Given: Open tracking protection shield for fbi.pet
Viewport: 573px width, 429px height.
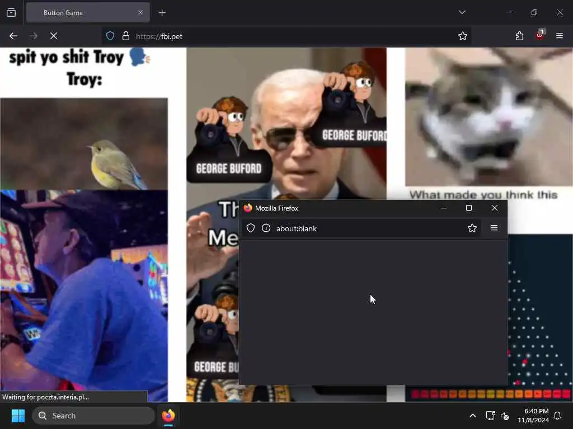Looking at the screenshot, I should (x=110, y=36).
